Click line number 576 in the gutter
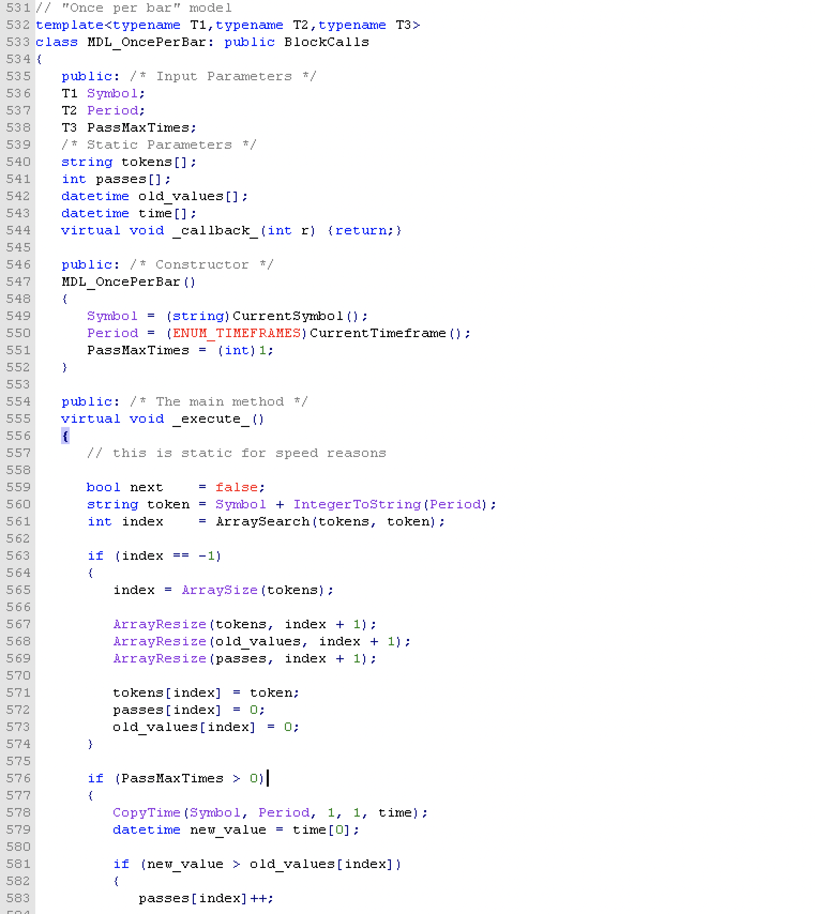 click(x=18, y=779)
